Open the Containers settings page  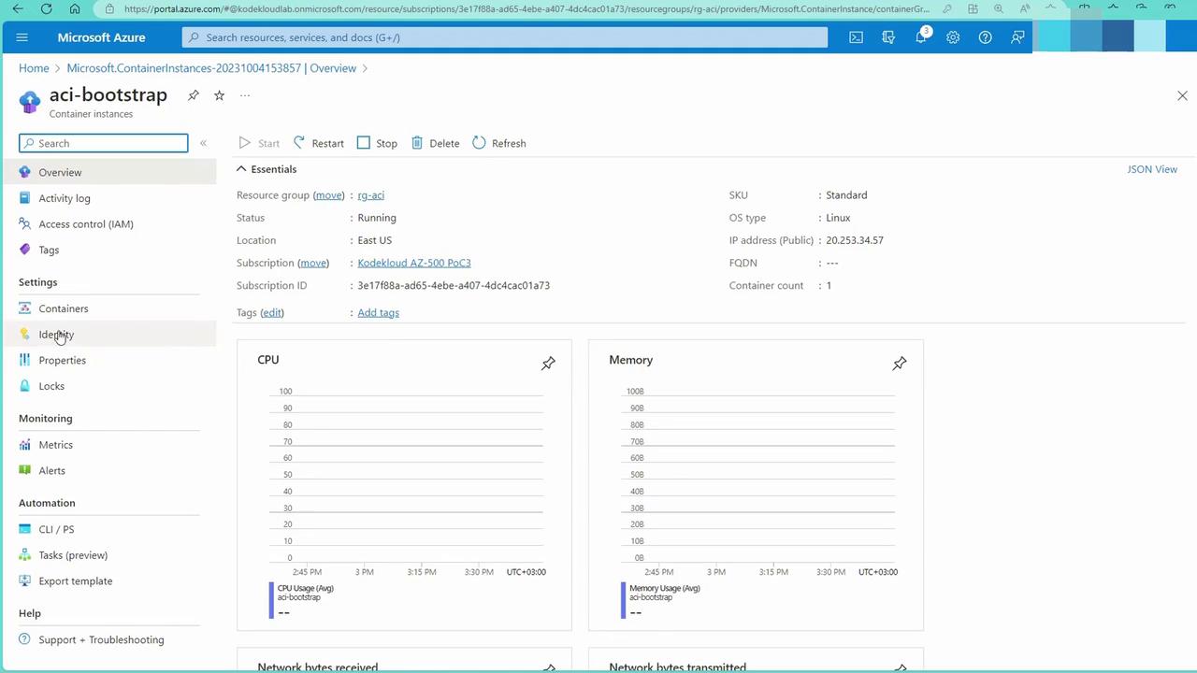tap(63, 308)
